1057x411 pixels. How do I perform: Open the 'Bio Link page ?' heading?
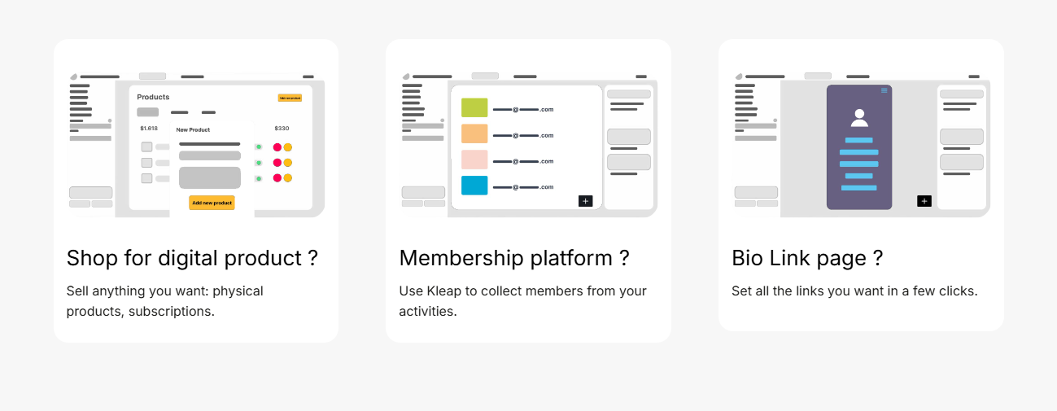(x=807, y=258)
